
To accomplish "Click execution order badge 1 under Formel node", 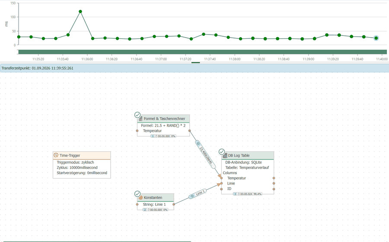I will pos(153,136).
